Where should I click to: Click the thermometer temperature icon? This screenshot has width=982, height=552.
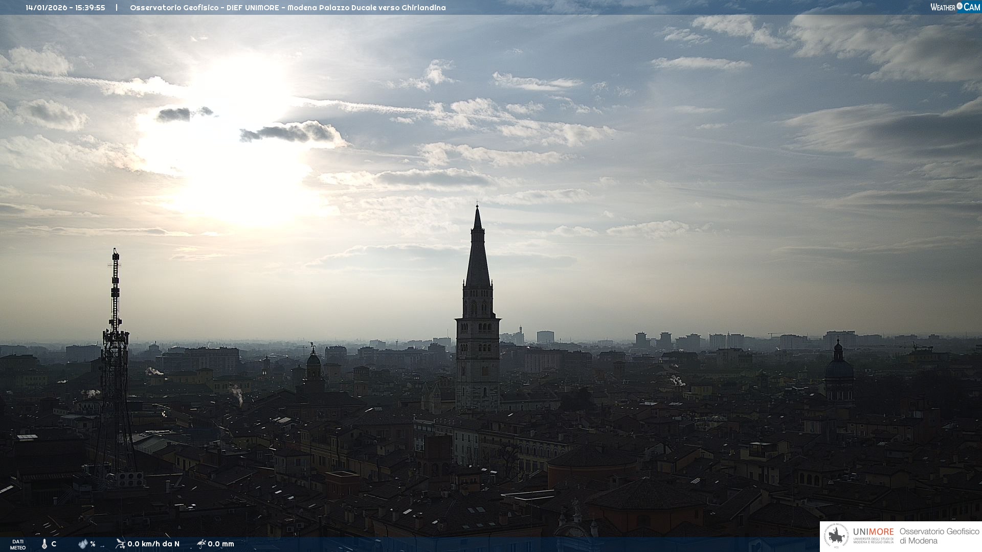tap(44, 544)
